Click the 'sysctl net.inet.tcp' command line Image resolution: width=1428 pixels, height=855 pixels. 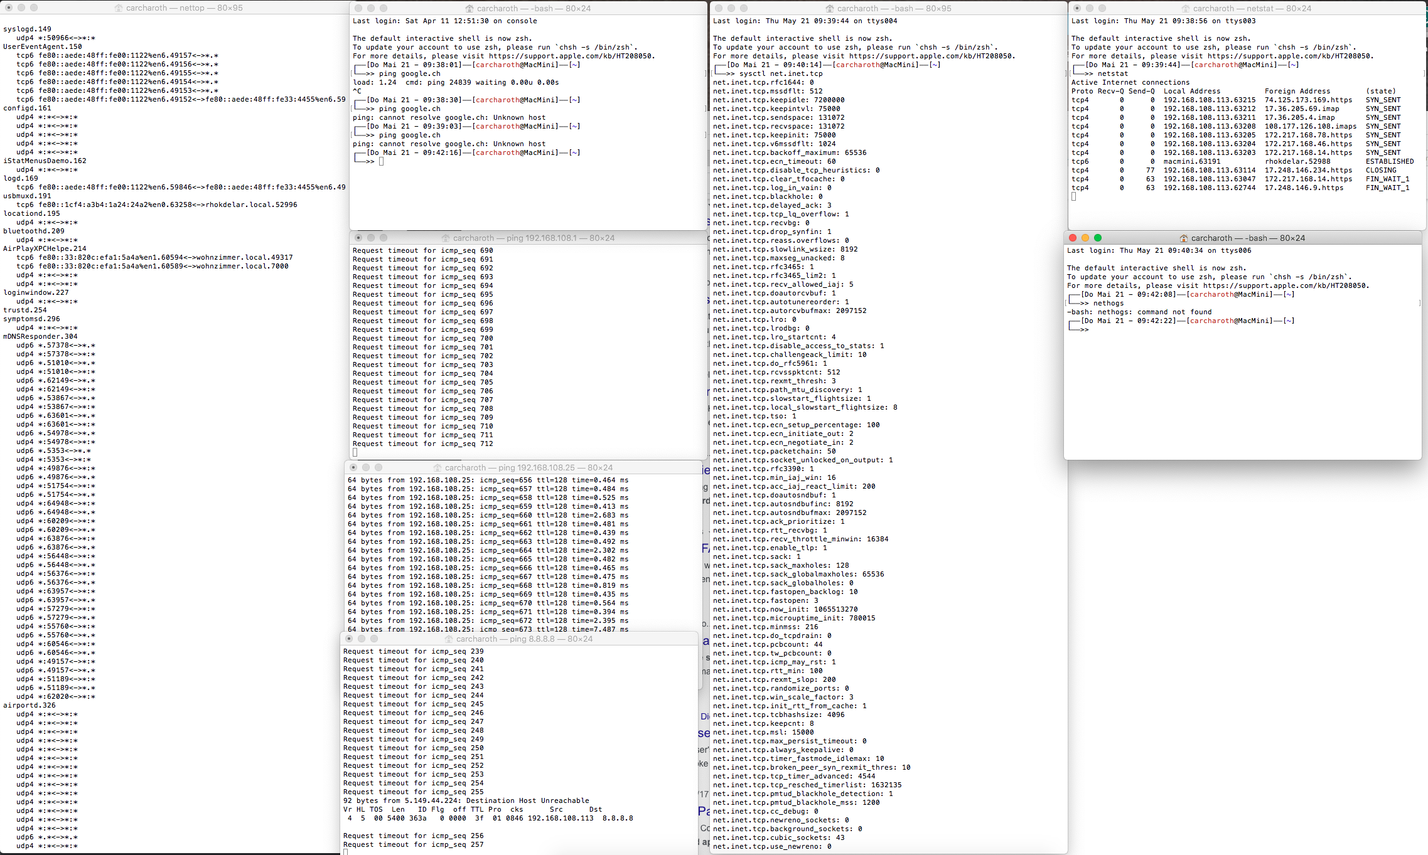click(x=780, y=73)
